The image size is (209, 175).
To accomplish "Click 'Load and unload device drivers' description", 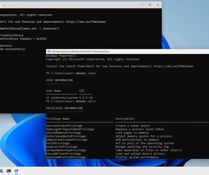I will (x=140, y=154).
